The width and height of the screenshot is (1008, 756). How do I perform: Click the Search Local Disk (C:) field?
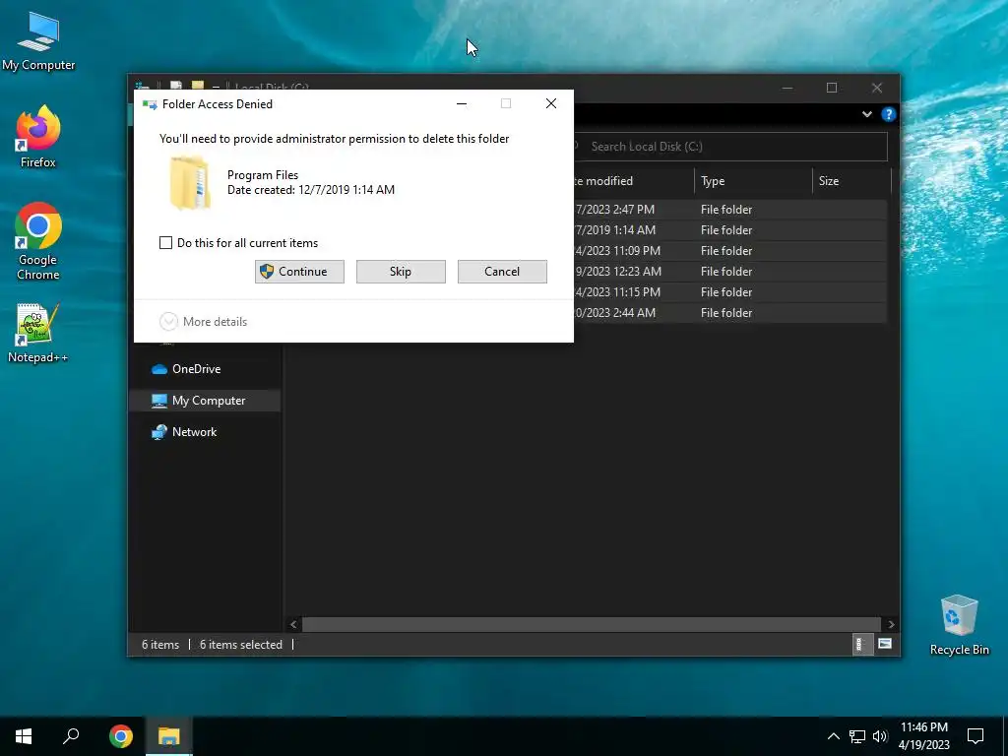[x=729, y=147]
